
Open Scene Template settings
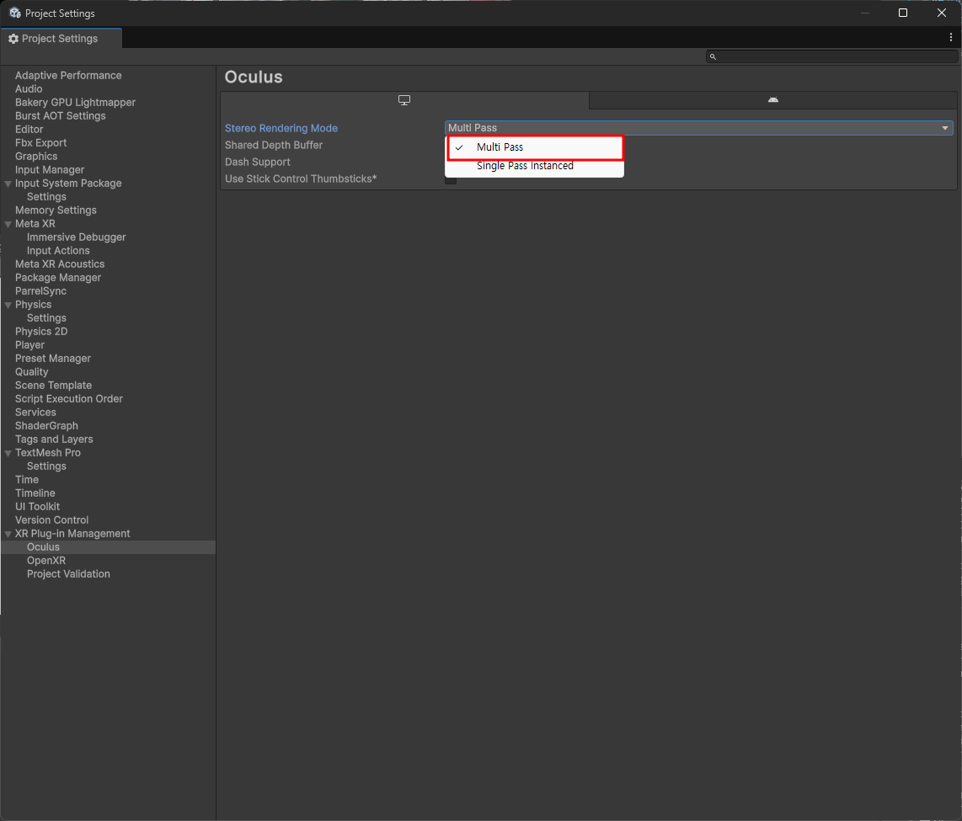tap(53, 386)
